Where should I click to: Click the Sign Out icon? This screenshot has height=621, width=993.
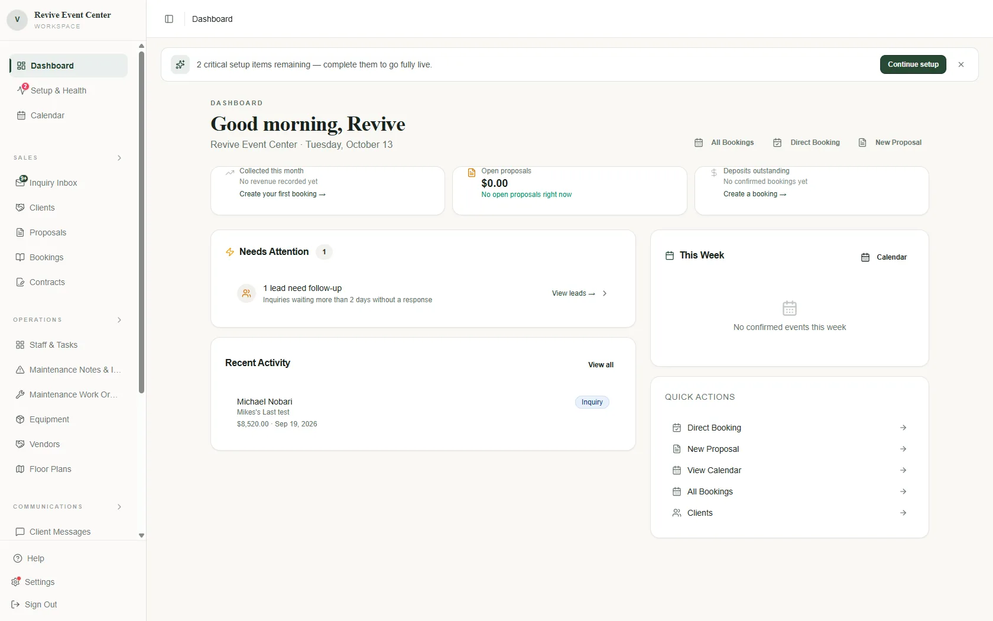click(16, 604)
